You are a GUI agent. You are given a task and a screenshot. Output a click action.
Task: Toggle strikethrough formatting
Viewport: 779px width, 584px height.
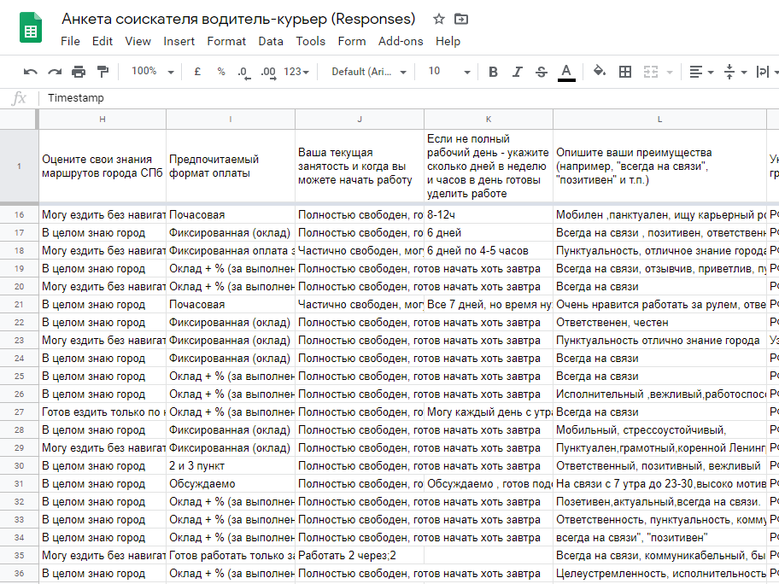541,72
